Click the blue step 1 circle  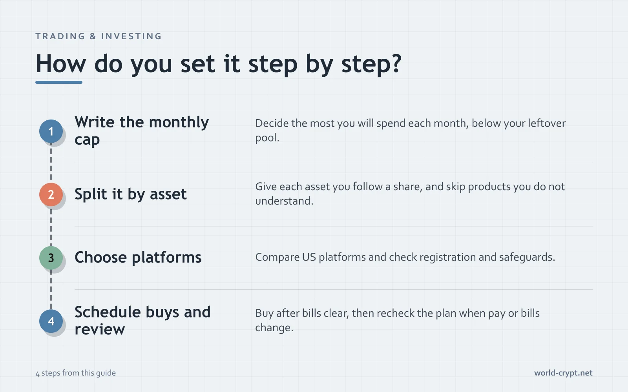tap(51, 131)
